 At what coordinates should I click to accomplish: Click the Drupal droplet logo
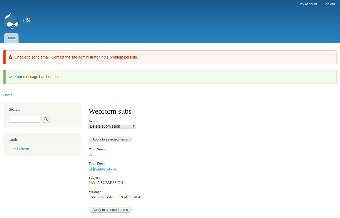tap(11, 21)
